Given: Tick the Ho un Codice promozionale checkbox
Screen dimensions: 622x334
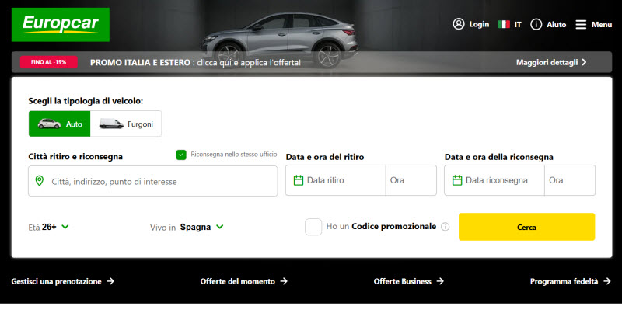Looking at the screenshot, I should pos(313,227).
